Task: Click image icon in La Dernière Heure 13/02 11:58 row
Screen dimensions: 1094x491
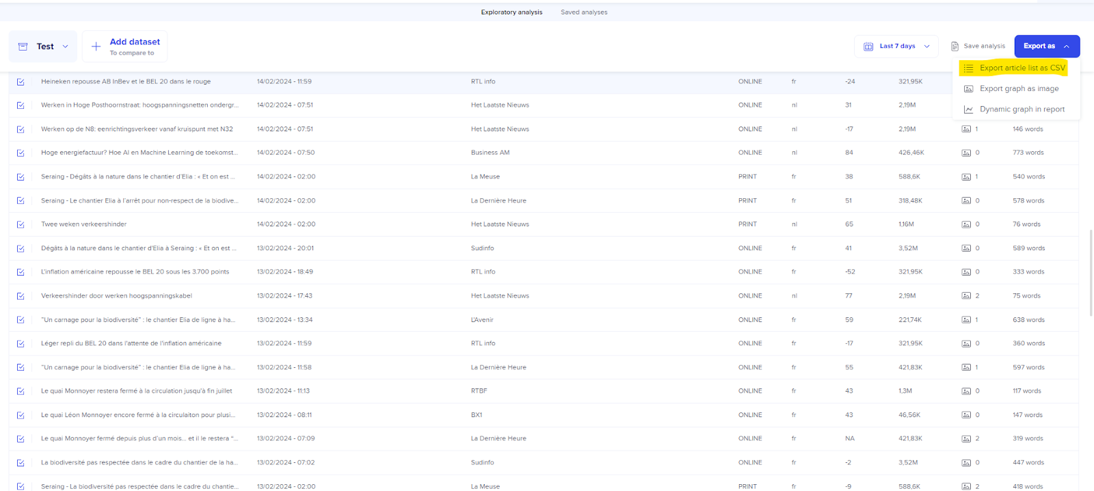Action: coord(966,367)
